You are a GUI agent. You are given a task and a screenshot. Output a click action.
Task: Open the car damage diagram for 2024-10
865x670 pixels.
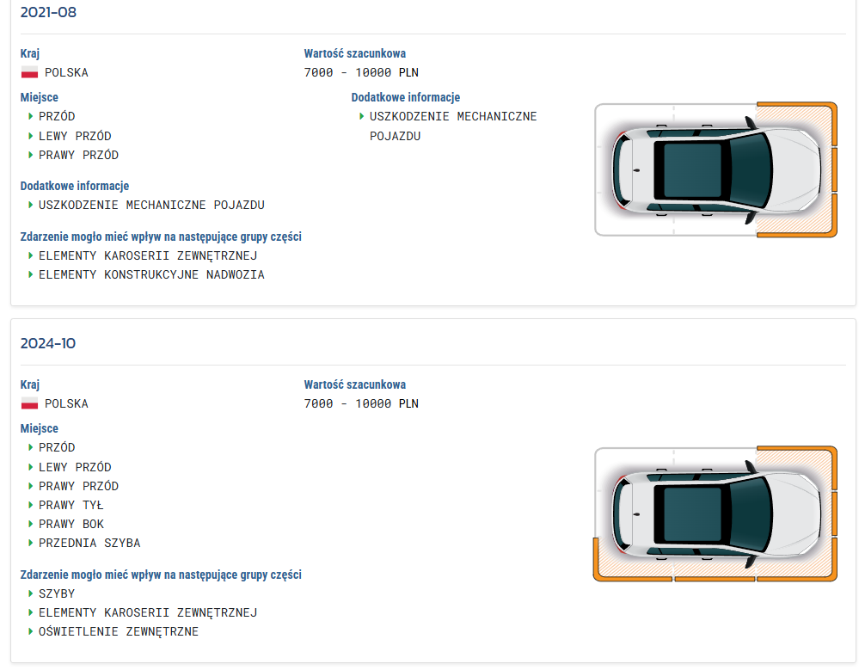[715, 513]
